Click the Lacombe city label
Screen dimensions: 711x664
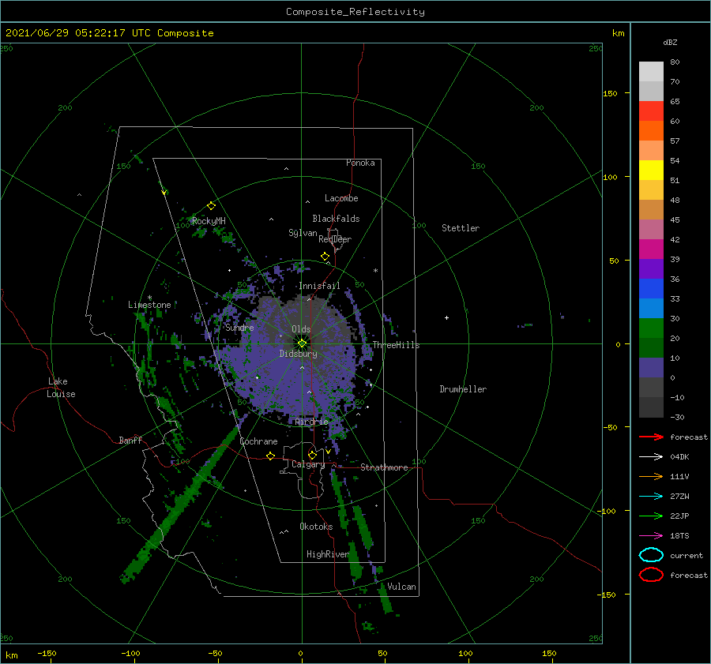point(341,198)
